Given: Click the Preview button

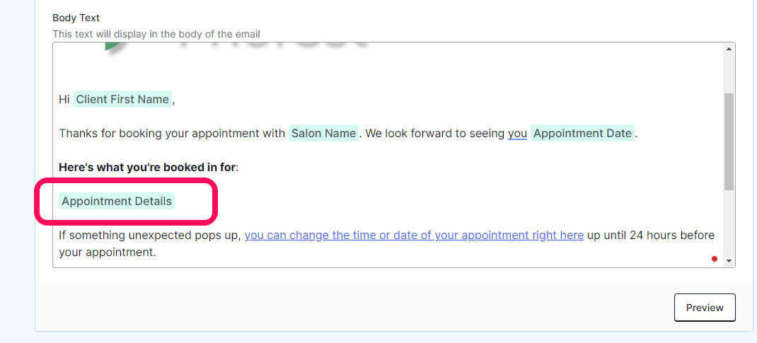Looking at the screenshot, I should [x=705, y=308].
